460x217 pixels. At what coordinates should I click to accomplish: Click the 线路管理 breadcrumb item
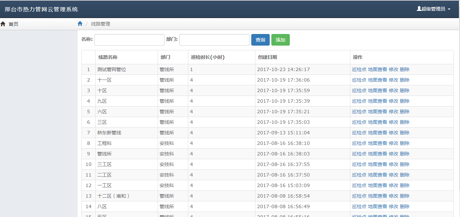(x=100, y=24)
